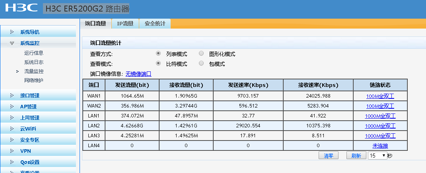Select 流量监控 in sidebar
Image resolution: width=426 pixels, height=173 pixels.
(x=34, y=71)
